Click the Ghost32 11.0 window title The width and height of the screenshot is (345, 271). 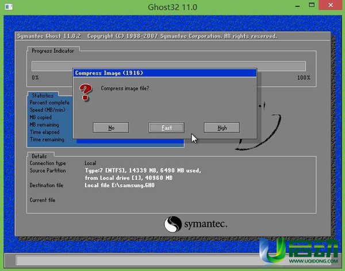172,7
